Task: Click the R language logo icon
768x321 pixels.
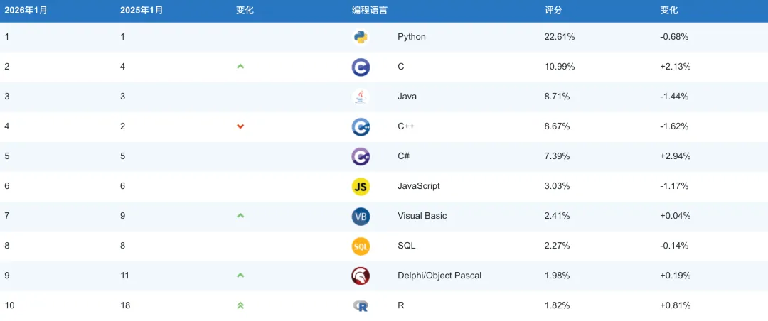Action: pyautogui.click(x=361, y=306)
